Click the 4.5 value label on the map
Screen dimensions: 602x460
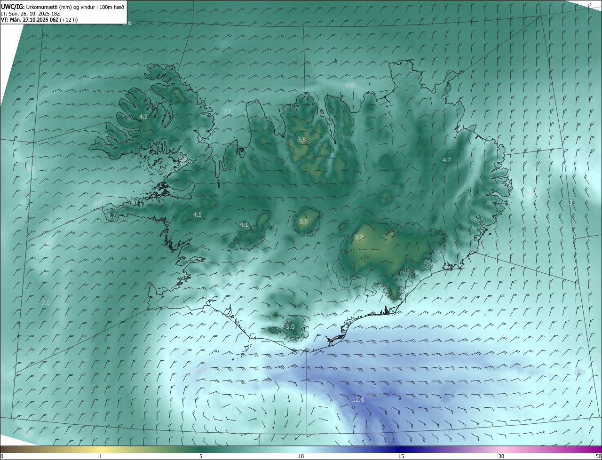[198, 214]
